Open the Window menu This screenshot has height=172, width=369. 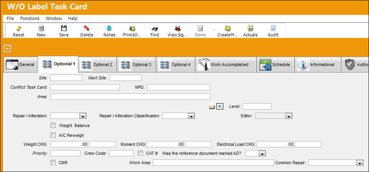54,18
